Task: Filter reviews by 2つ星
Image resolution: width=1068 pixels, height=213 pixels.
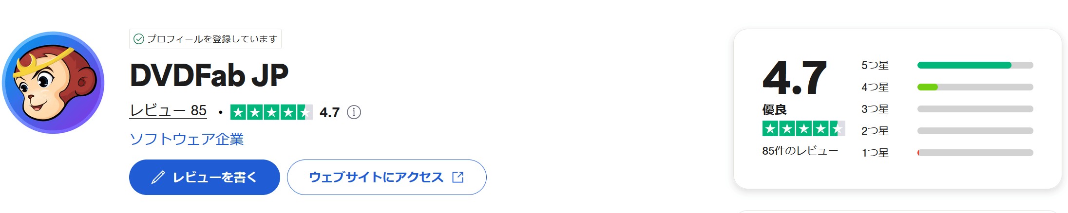Action: click(x=947, y=131)
